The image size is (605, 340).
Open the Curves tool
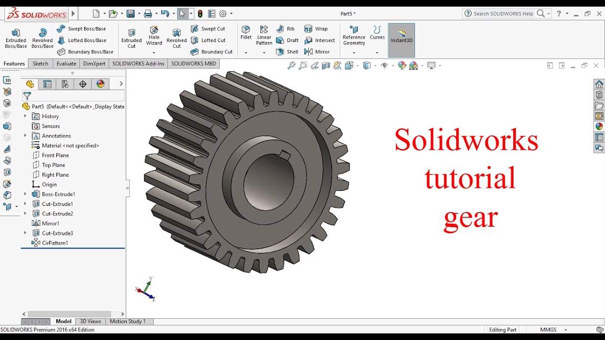(377, 33)
